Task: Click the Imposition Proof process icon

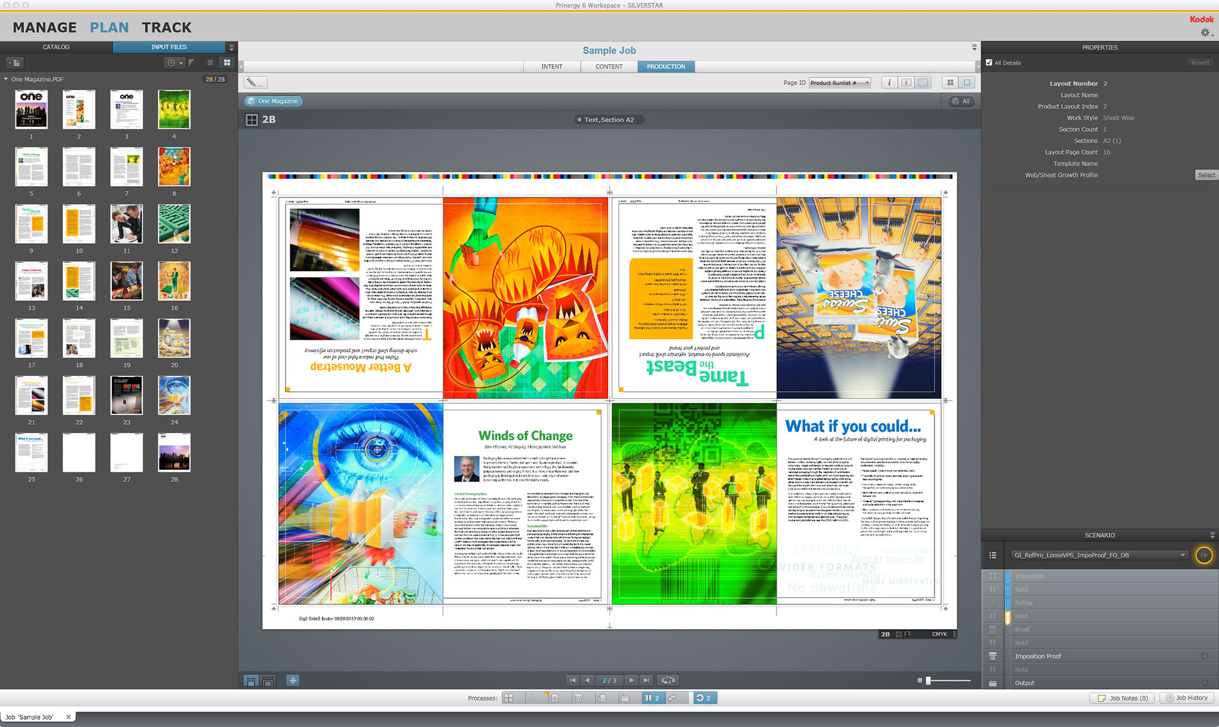Action: pos(992,657)
